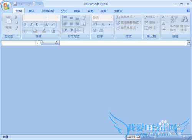Toggle Middle Align
192x140 pixels.
click(x=71, y=18)
